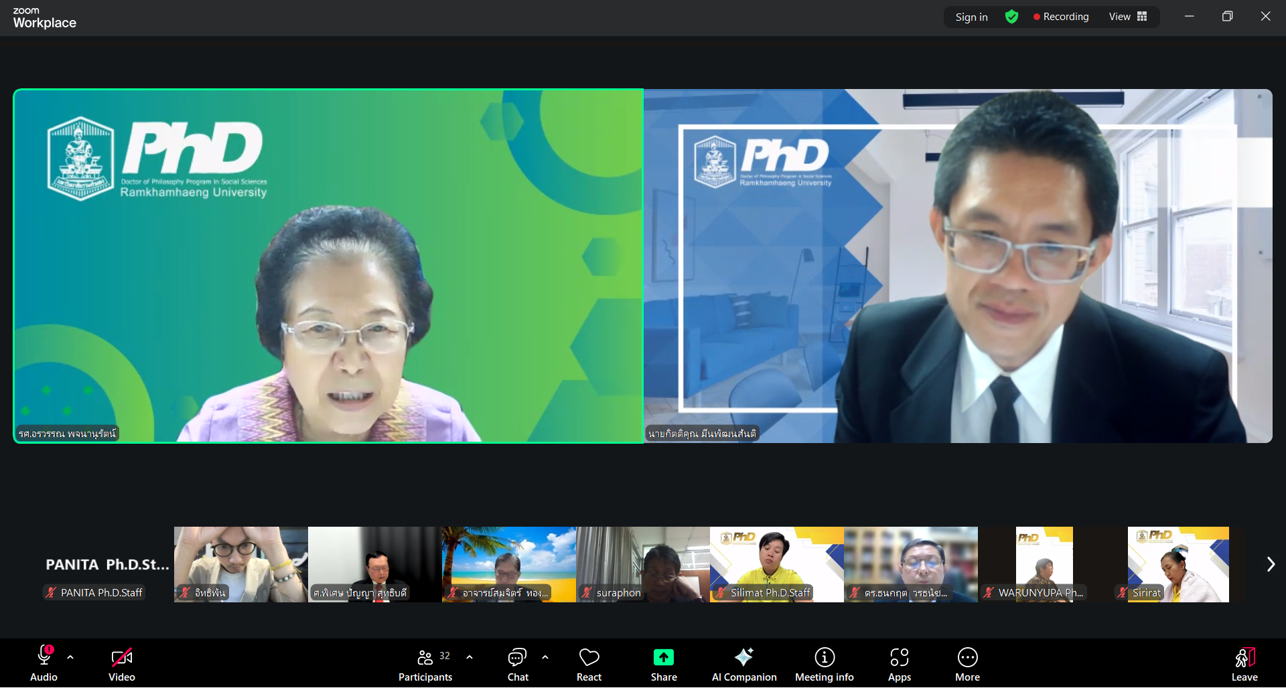Show next page of participant thumbnails

coord(1270,564)
